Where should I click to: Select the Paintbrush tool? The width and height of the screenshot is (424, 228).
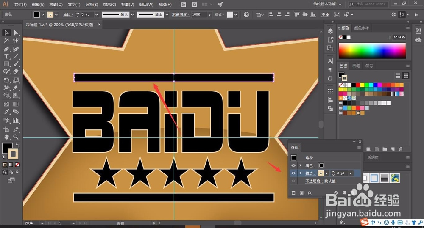tap(16, 64)
